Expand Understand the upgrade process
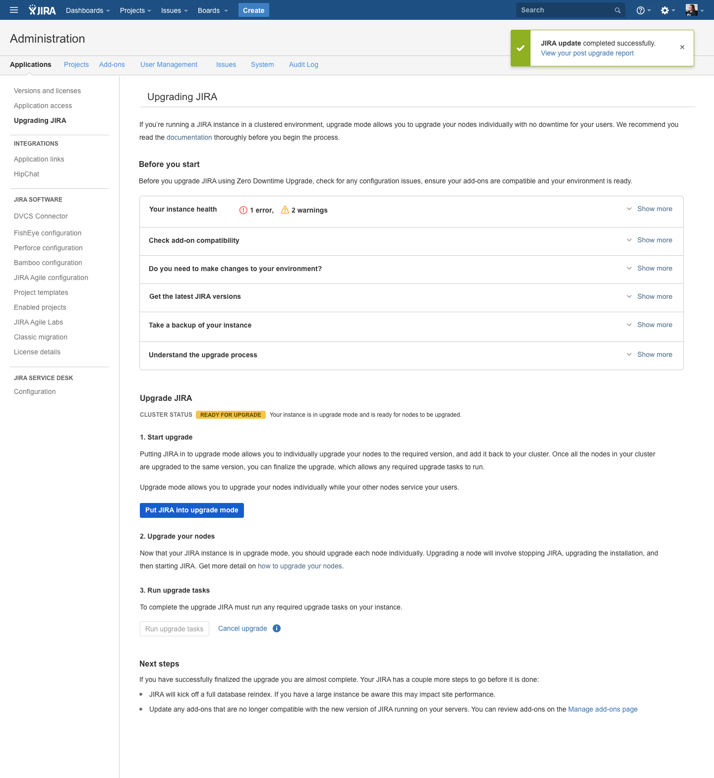 click(650, 355)
